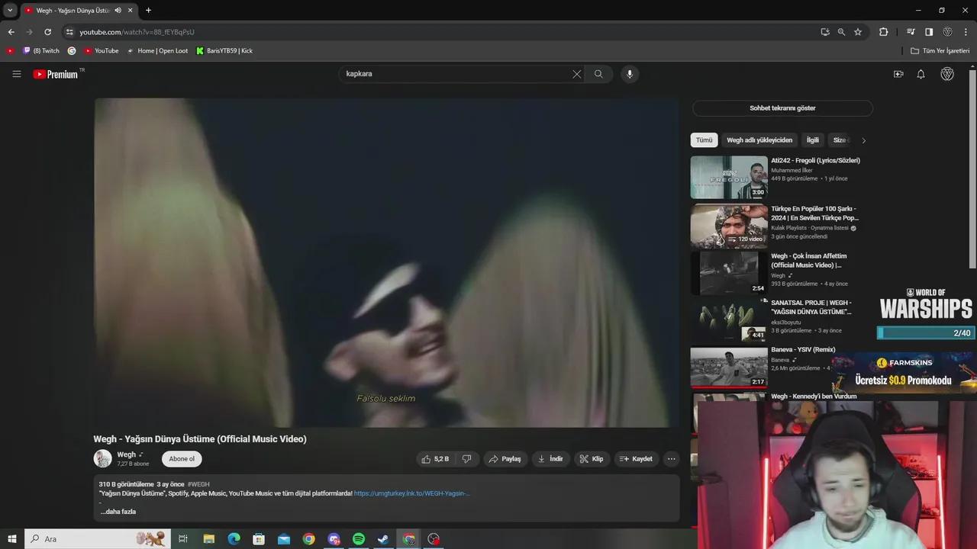Save video to playlist with Kaydet
977x549 pixels.
coord(636,459)
